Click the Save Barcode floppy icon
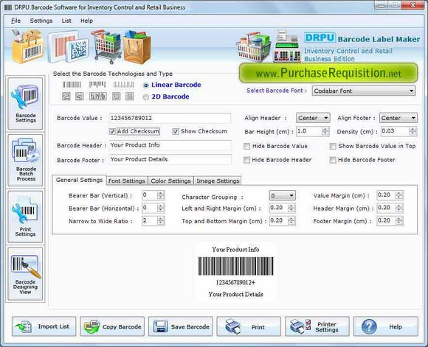The height and width of the screenshot is (347, 428). pyautogui.click(x=161, y=326)
